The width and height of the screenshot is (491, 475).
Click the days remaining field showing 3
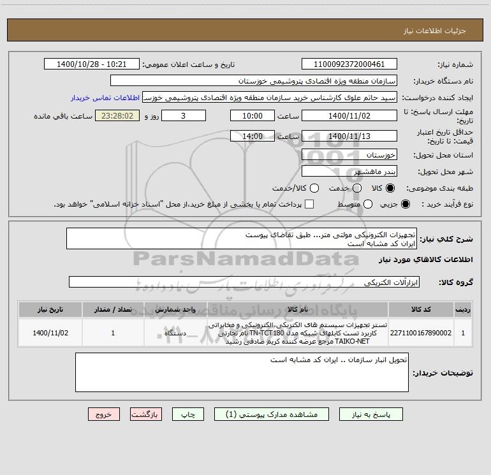tap(184, 115)
